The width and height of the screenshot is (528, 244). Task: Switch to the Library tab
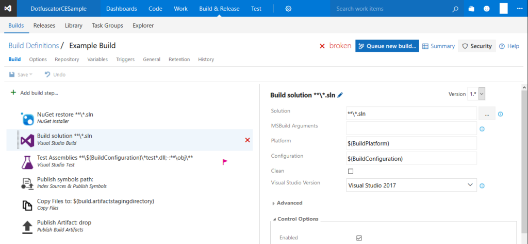click(x=73, y=26)
